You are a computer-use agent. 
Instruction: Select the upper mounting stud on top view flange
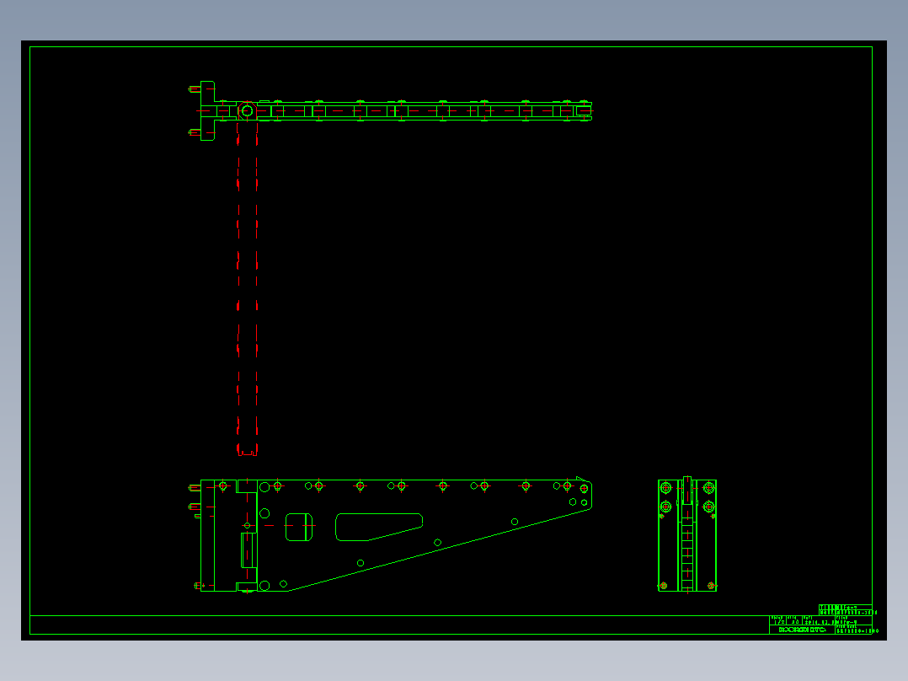(x=195, y=89)
